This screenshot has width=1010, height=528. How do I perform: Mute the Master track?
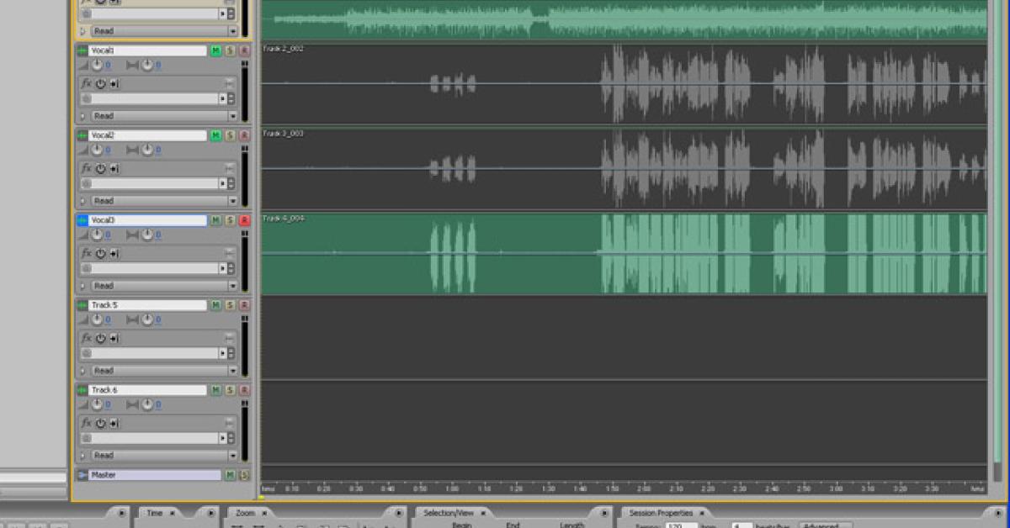(230, 475)
